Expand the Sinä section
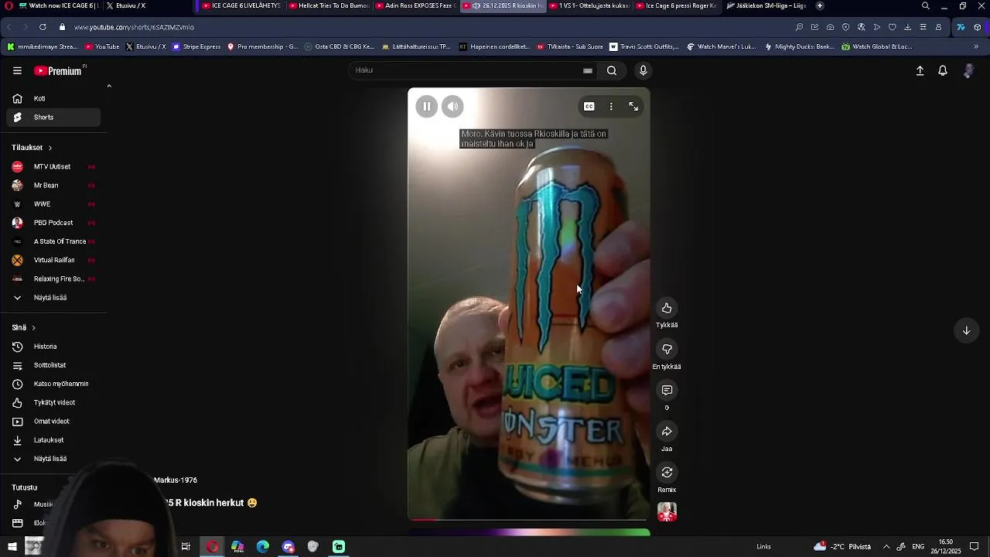 (23, 327)
